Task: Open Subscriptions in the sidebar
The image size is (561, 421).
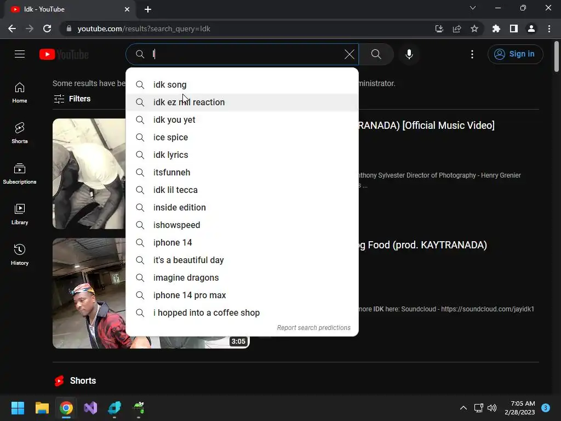Action: pos(20,174)
